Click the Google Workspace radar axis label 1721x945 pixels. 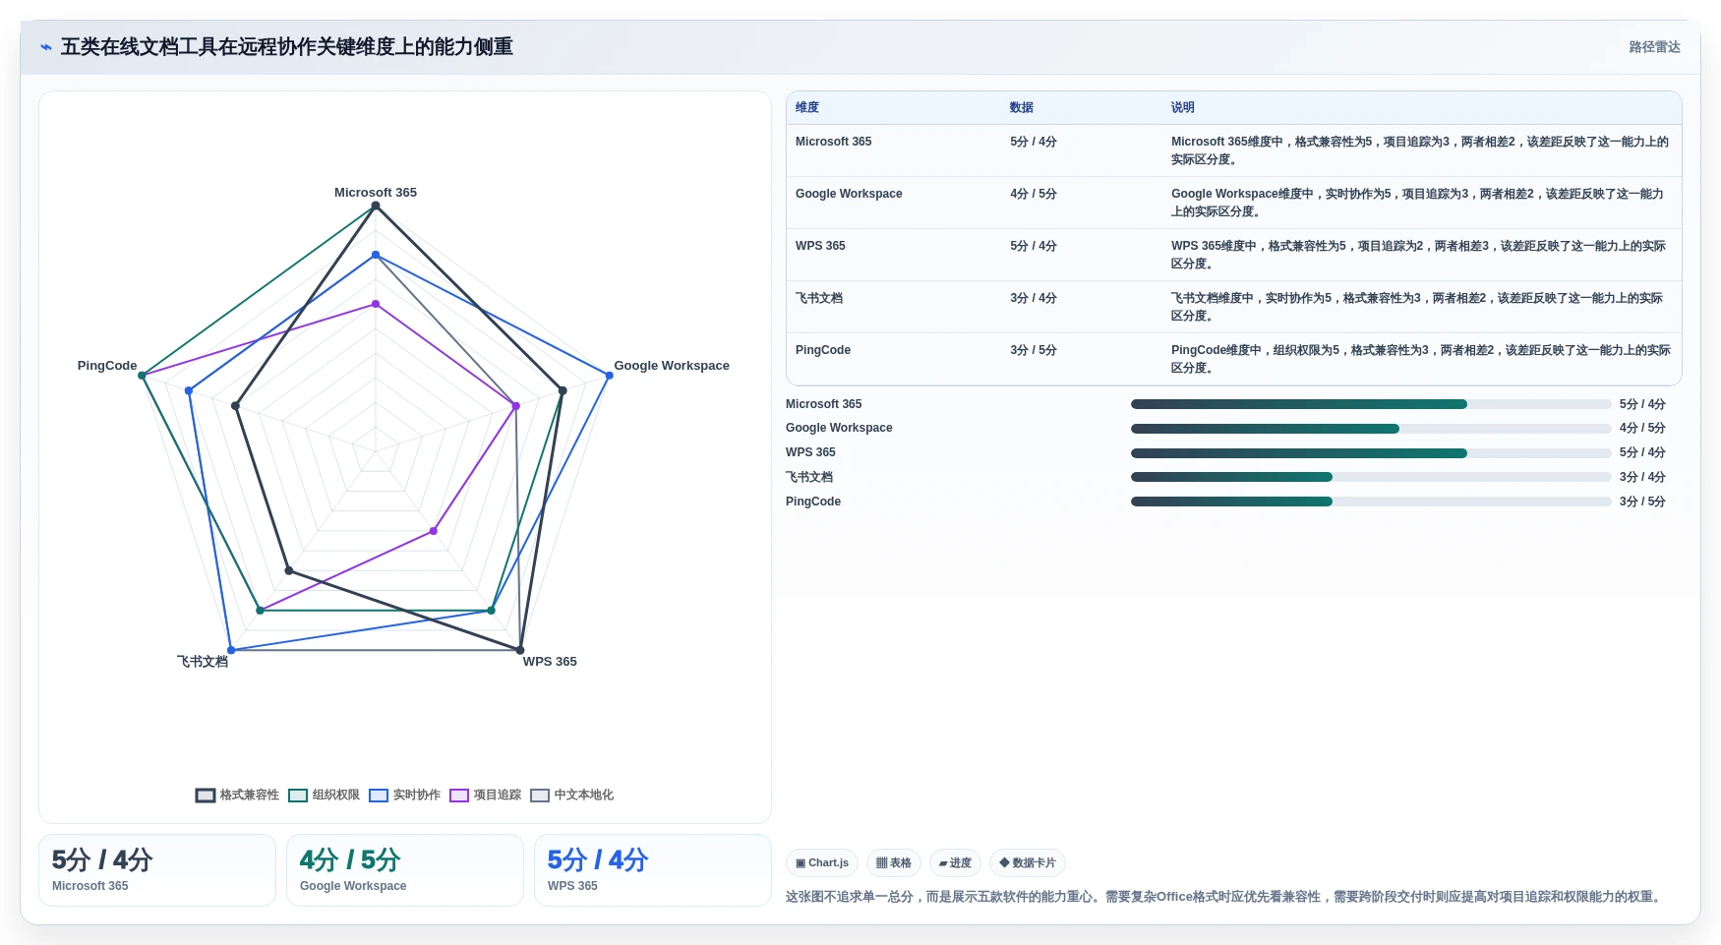[x=672, y=366]
